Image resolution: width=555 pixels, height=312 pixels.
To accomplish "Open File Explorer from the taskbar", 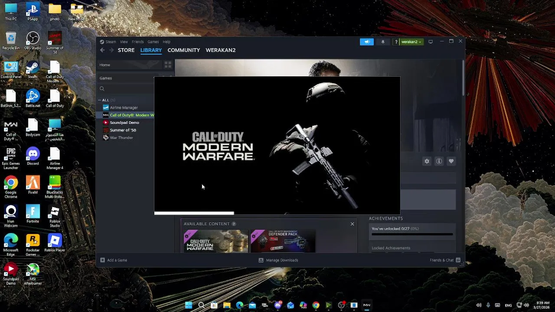I will [227, 305].
